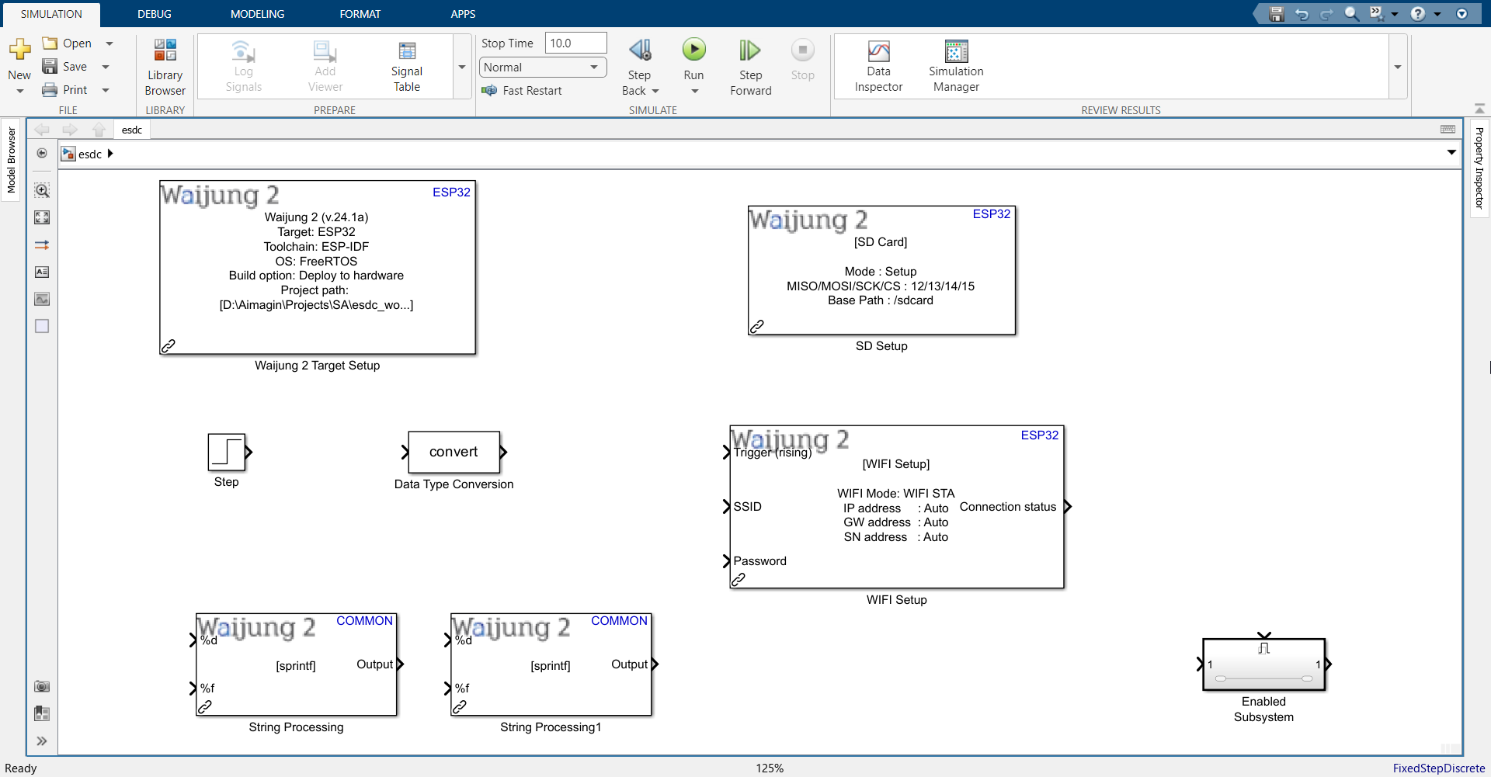The width and height of the screenshot is (1491, 777).
Task: Open the New dropdown arrow
Action: tap(19, 92)
